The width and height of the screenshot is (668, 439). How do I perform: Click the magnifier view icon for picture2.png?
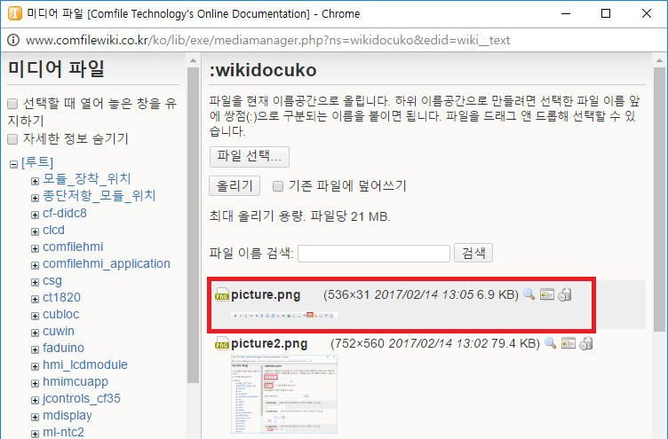click(550, 343)
